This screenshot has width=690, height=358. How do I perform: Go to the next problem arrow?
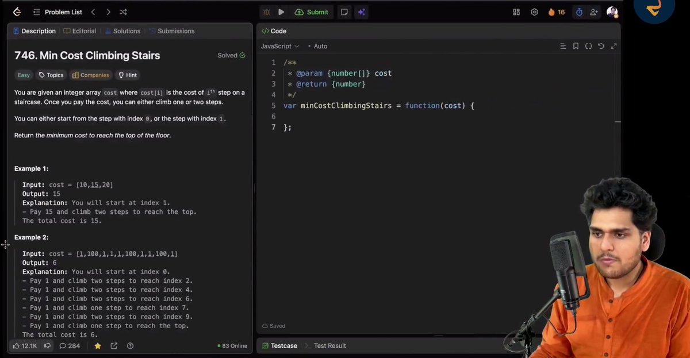coord(108,12)
